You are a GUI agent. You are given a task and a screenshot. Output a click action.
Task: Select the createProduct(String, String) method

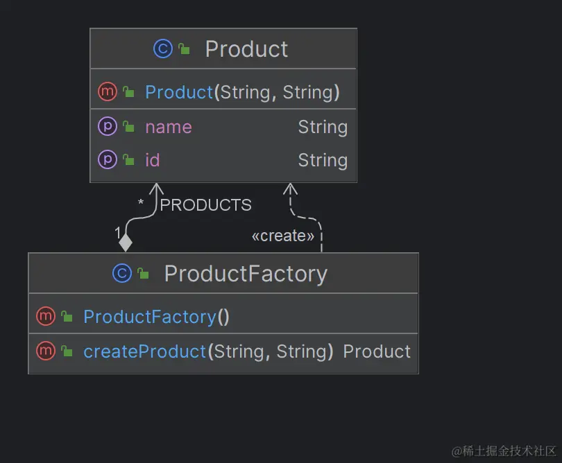[x=208, y=351]
